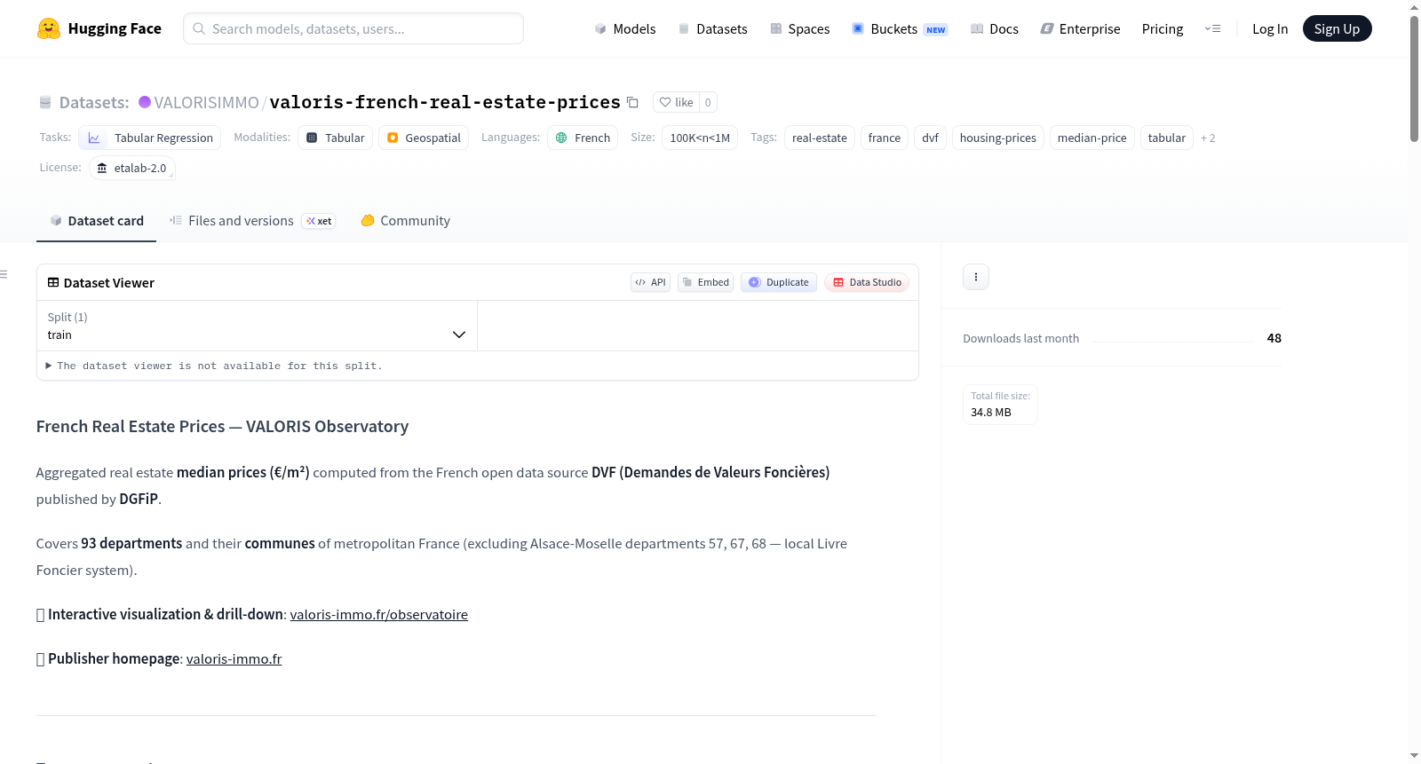This screenshot has height=764, width=1421.
Task: Open the Buckets navigation item
Action: click(x=900, y=28)
